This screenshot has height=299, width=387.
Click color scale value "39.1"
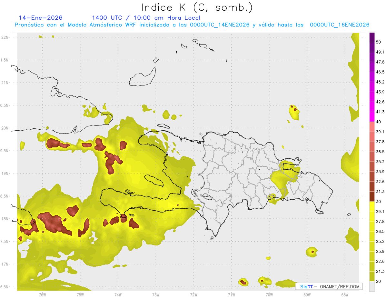[380, 132]
